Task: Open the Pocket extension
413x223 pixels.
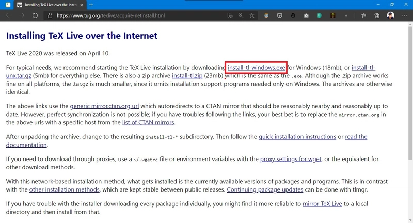Action: click(280, 15)
